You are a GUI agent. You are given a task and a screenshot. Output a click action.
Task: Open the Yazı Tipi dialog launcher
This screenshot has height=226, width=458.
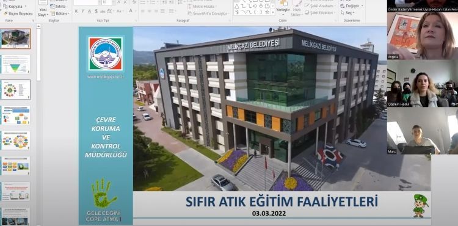[136, 20]
